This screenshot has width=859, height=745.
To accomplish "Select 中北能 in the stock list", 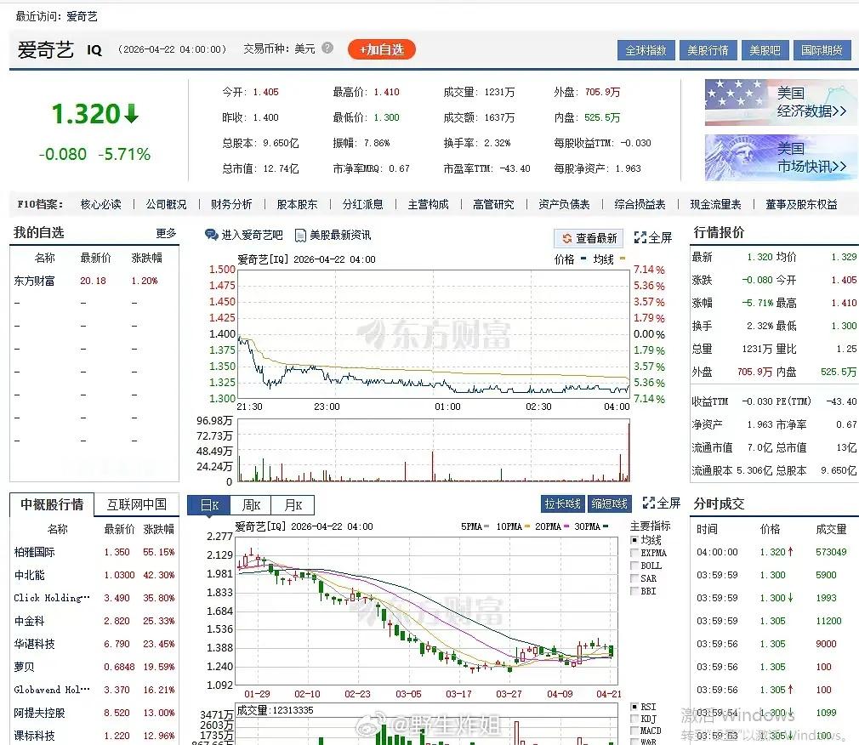I will 29,575.
